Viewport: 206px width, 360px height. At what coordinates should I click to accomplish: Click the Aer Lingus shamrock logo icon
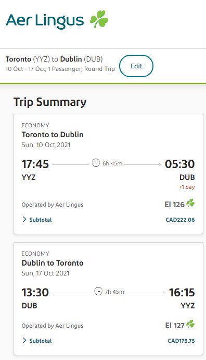(x=99, y=19)
